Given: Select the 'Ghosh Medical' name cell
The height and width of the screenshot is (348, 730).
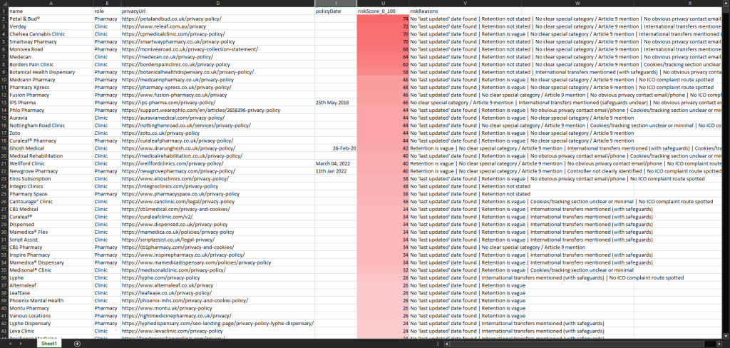Looking at the screenshot, I should [51, 148].
